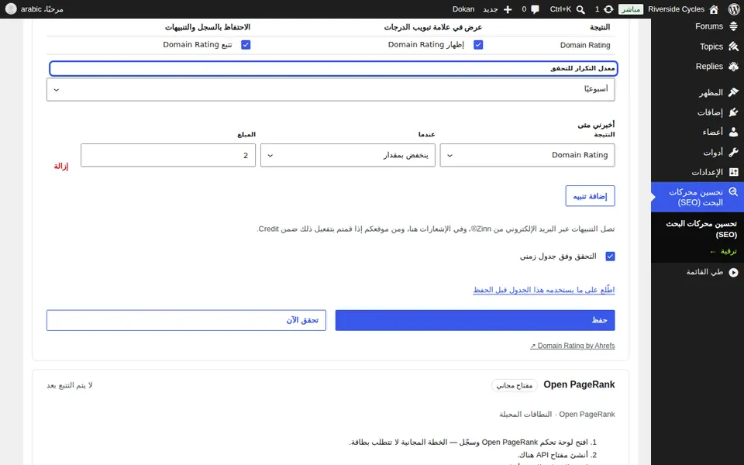This screenshot has height=465, width=744.
Task: Click the Domain Rating row label
Action: pos(585,45)
